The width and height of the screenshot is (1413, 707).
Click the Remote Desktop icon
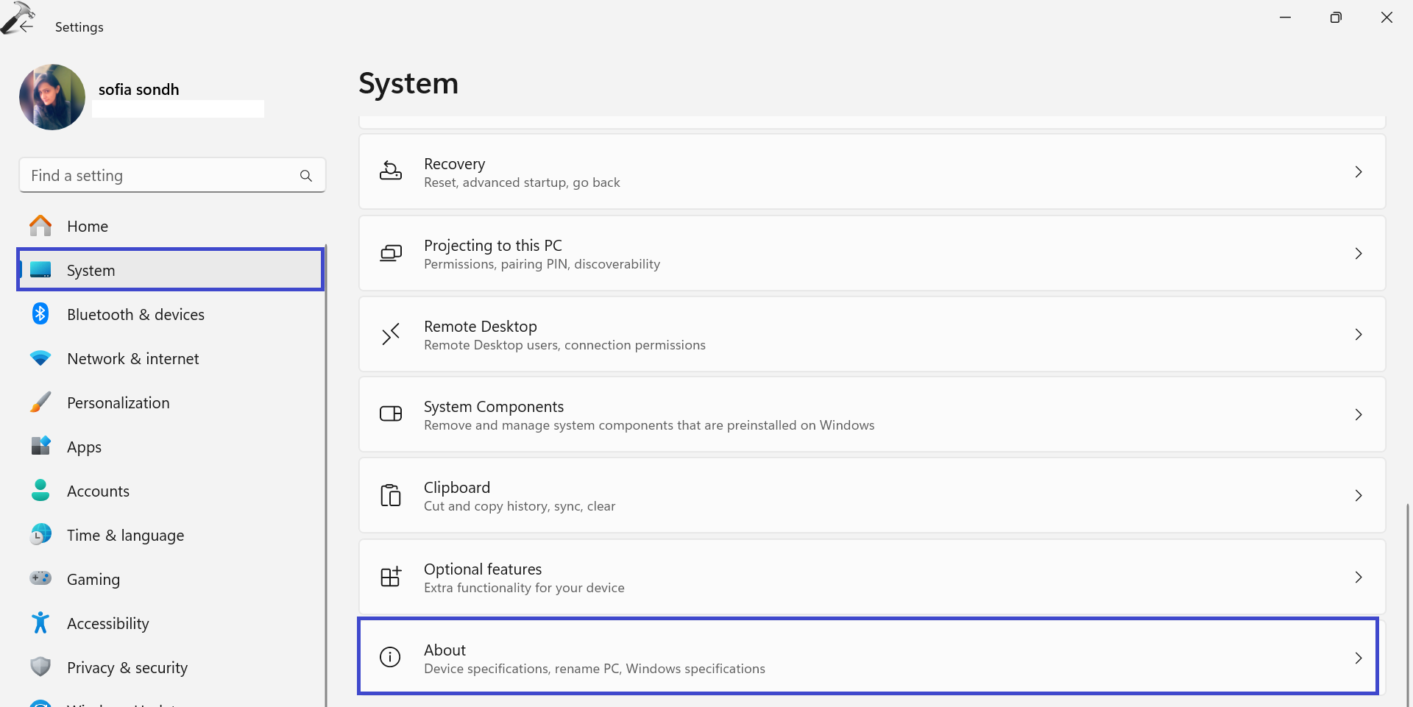tap(391, 334)
